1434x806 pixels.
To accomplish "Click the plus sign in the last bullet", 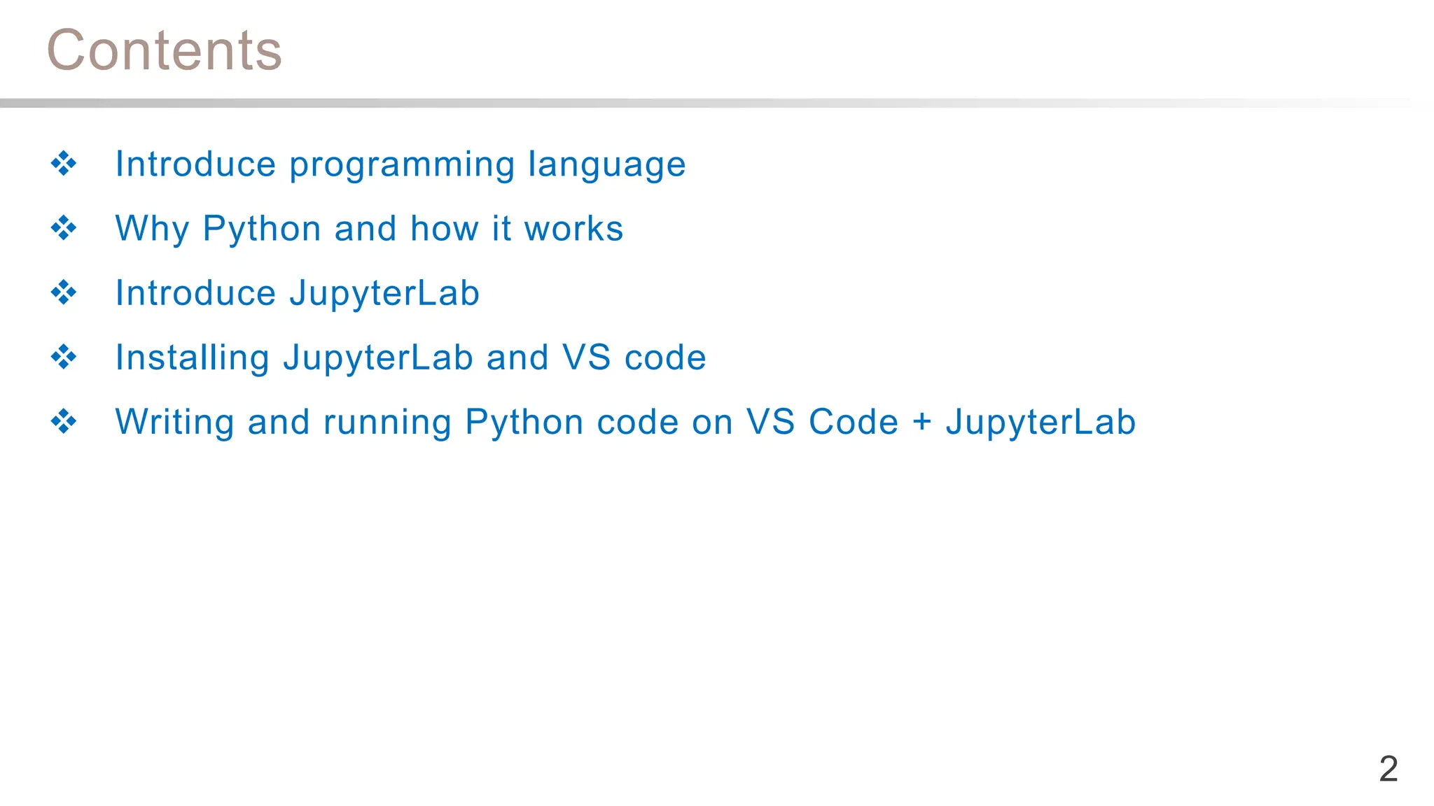I will [921, 423].
